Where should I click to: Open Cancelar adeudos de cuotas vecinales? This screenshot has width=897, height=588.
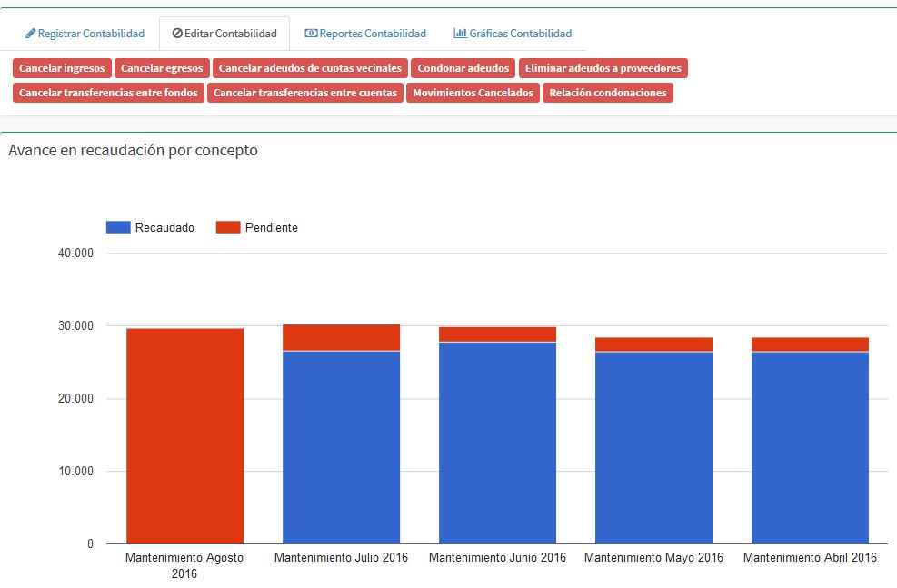pos(310,68)
